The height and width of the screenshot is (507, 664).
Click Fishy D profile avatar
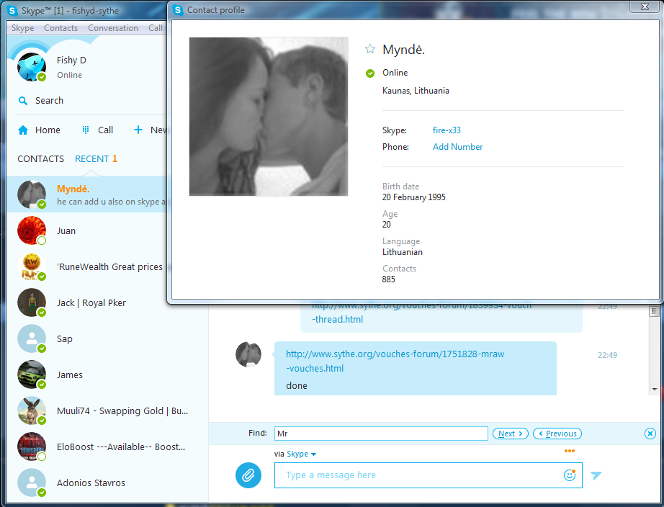32,67
